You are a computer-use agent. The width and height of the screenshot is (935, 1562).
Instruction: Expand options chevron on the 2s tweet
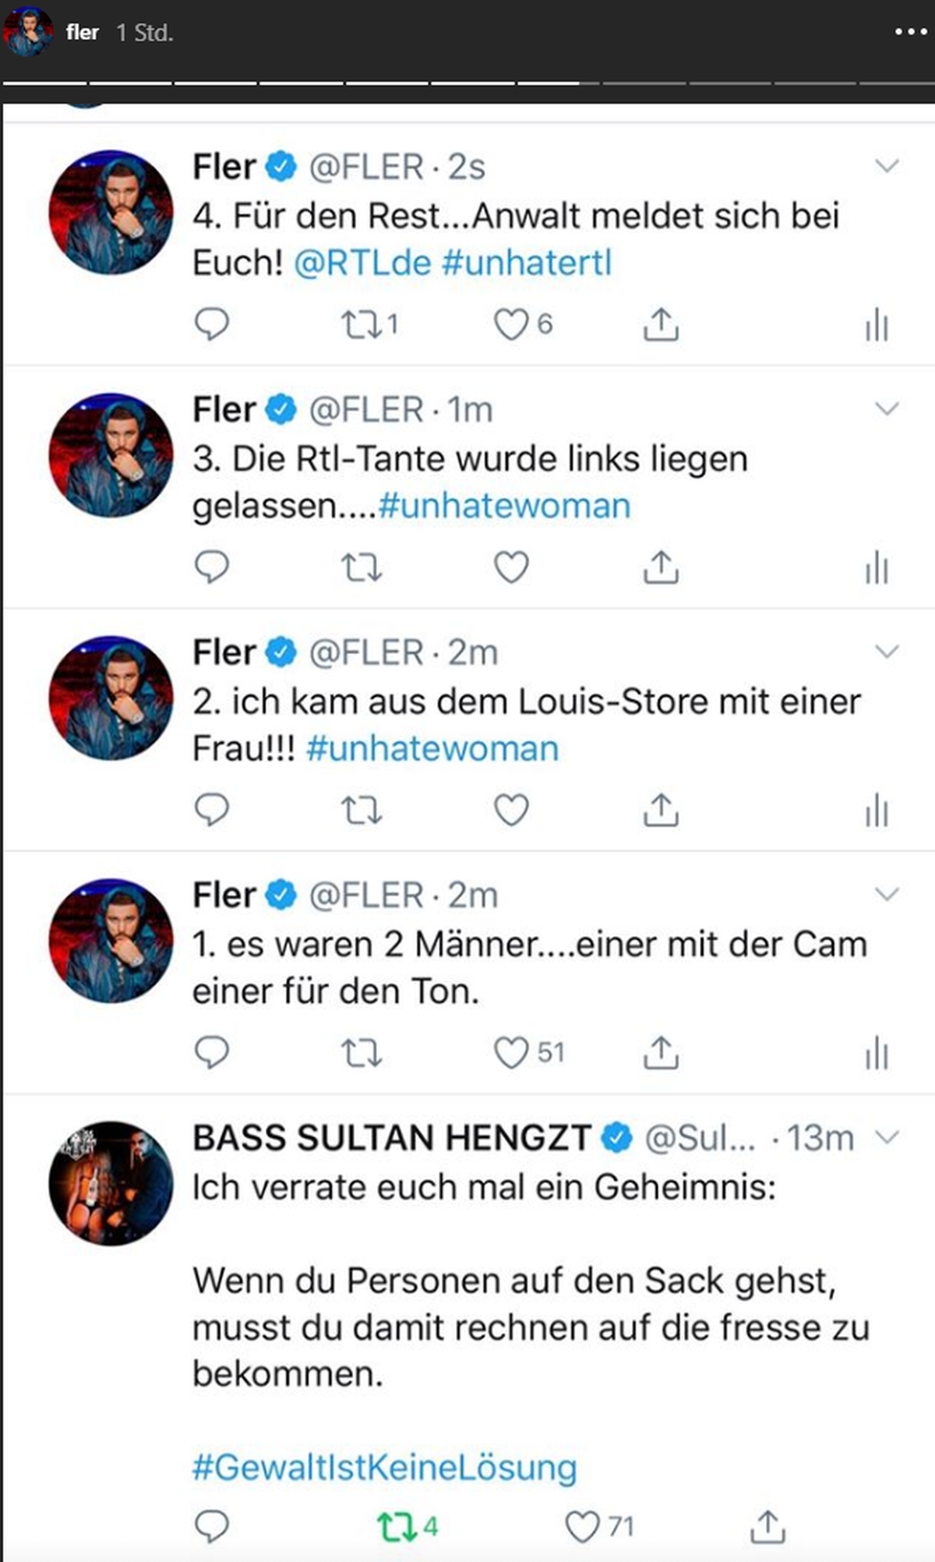tap(887, 166)
